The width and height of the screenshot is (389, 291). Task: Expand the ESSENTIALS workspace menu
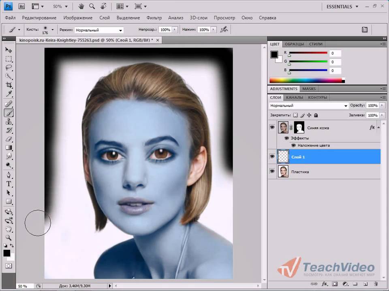pyautogui.click(x=342, y=7)
